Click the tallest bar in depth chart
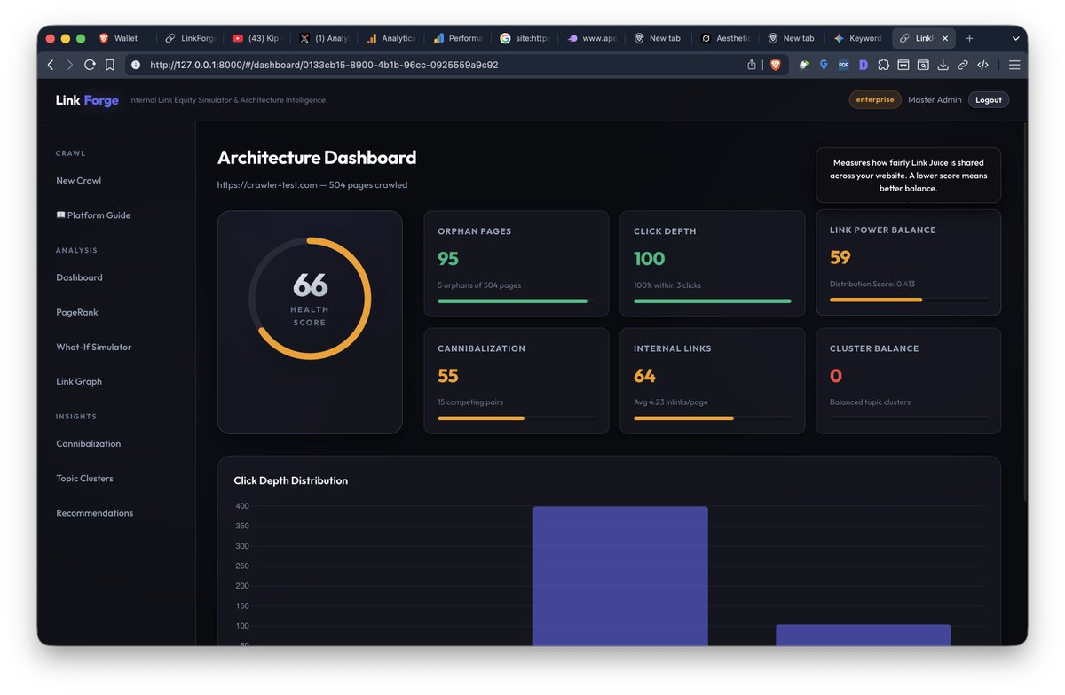This screenshot has height=695, width=1065. [x=620, y=576]
